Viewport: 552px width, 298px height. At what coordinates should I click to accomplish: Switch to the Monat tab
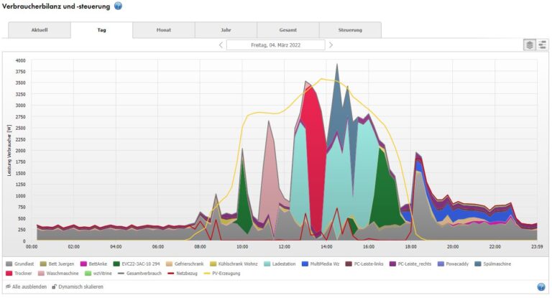(163, 30)
